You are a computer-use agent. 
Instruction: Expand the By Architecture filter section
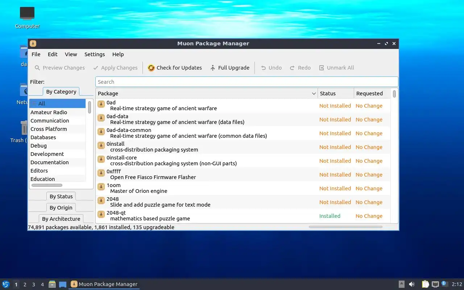[x=61, y=219]
